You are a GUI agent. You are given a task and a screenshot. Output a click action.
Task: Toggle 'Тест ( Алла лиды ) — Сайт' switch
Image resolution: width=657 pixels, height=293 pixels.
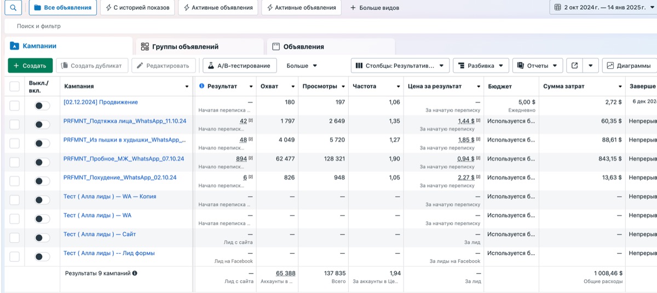pyautogui.click(x=42, y=238)
